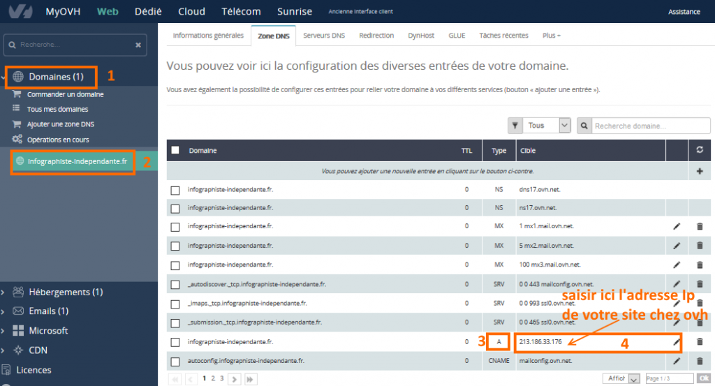Click the Microsoft windows icon in the sidebar
The width and height of the screenshot is (715, 386).
(18, 330)
